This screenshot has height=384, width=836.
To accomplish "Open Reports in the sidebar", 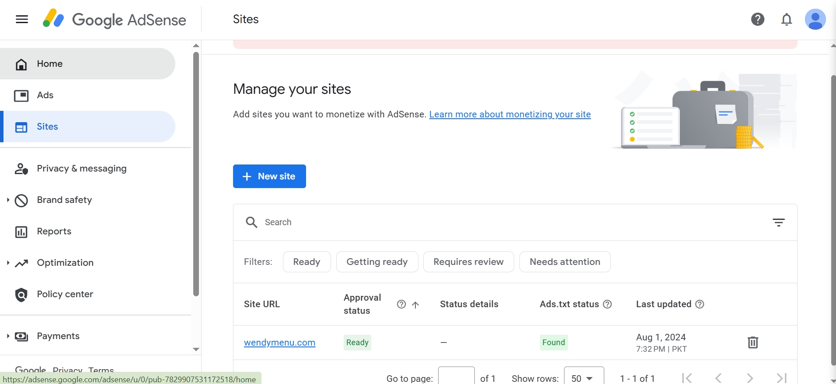I will (x=87, y=231).
